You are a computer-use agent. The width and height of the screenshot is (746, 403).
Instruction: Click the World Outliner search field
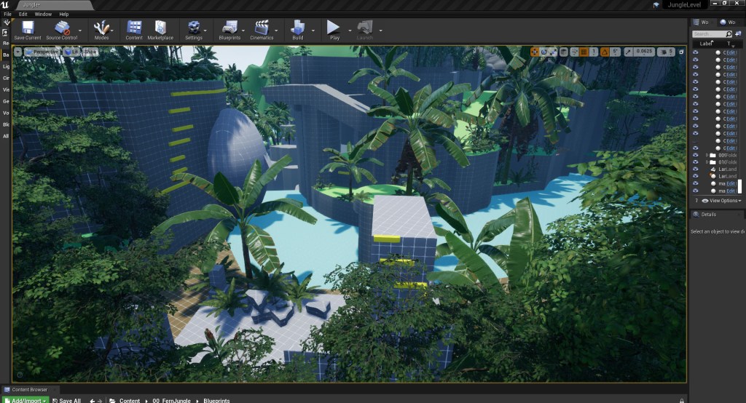pyautogui.click(x=710, y=33)
